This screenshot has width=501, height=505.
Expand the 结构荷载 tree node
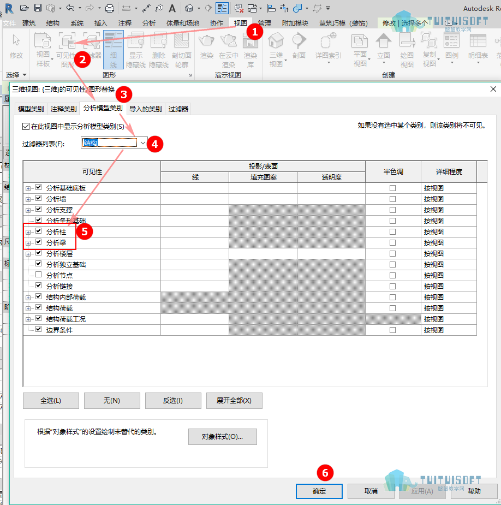point(28,308)
